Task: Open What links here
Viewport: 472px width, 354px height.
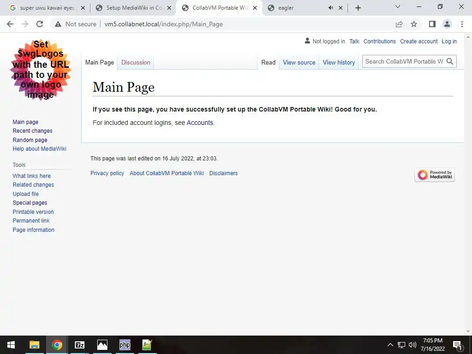Action: coord(32,176)
